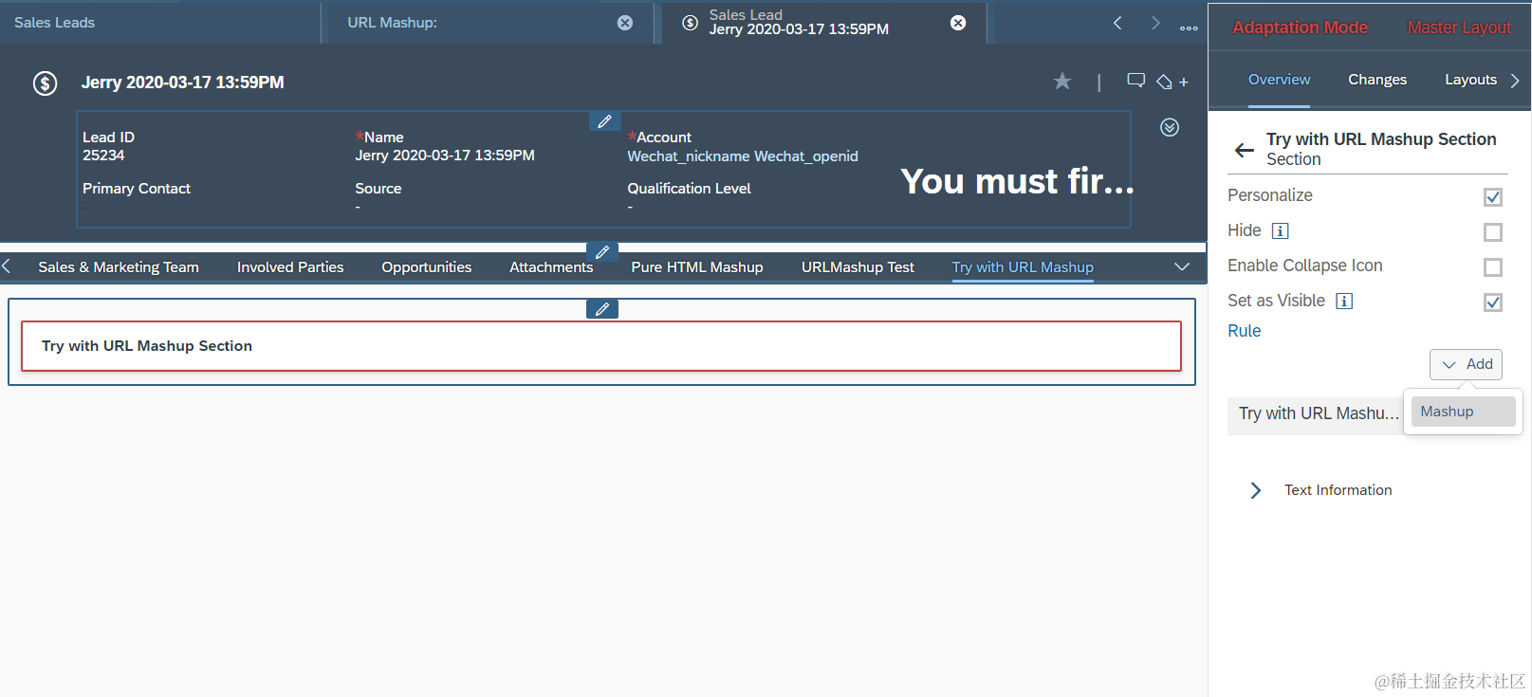
Task: Expand the Text Information section
Action: [1256, 490]
